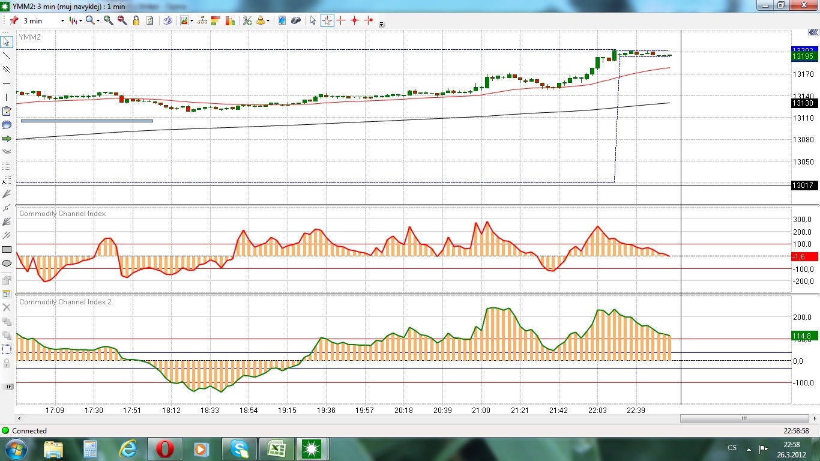The width and height of the screenshot is (820, 461).
Task: Expand the left drawing toolbar overflow arrow
Action: (x=9, y=387)
